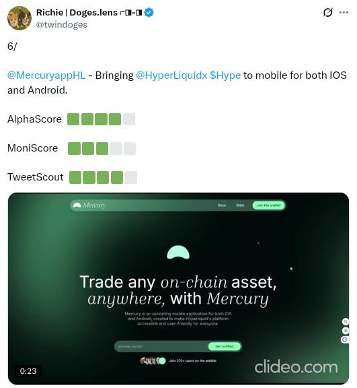Click the twitter handle input field
357x388 pixels.
coord(162,346)
